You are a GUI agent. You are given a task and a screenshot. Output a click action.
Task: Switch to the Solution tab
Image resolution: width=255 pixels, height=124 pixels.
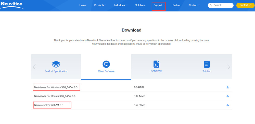click(207, 67)
